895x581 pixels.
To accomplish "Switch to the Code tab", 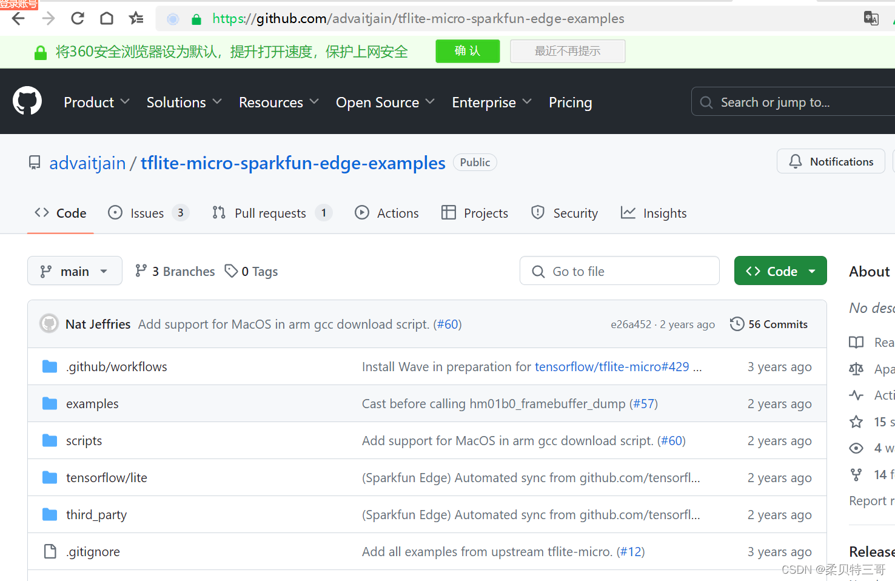I will (x=61, y=213).
